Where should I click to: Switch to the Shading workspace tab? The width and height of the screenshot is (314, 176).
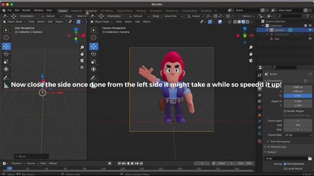[141, 11]
